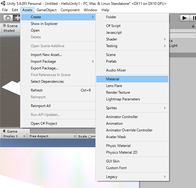Screen dimensions: 196x188
Task: Adjust the Game view Scale slider
Action: 92,137
